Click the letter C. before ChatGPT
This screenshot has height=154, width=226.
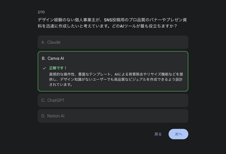coord(43,100)
